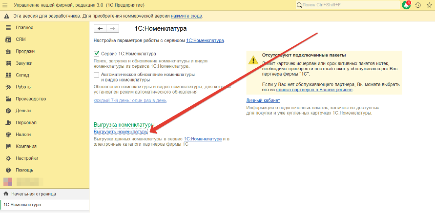Open the Продажи section
435x213 pixels.
pos(25,51)
